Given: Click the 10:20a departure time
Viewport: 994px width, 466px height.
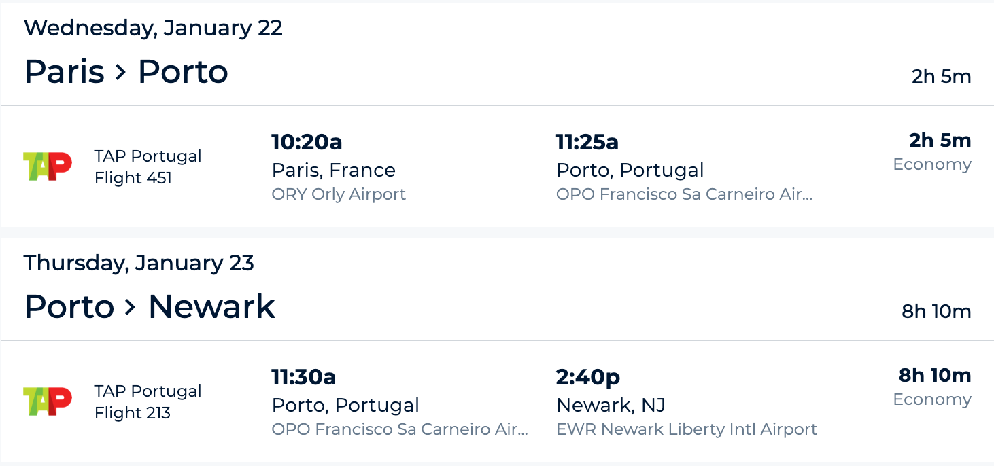Looking at the screenshot, I should 307,142.
